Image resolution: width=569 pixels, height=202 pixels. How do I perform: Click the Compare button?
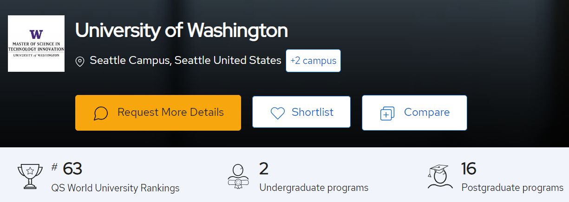click(414, 113)
